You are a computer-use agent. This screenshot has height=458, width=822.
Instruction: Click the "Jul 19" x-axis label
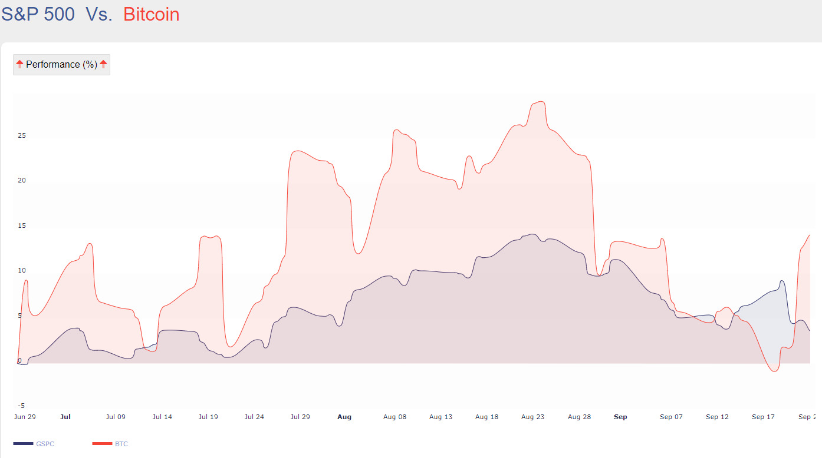click(208, 417)
